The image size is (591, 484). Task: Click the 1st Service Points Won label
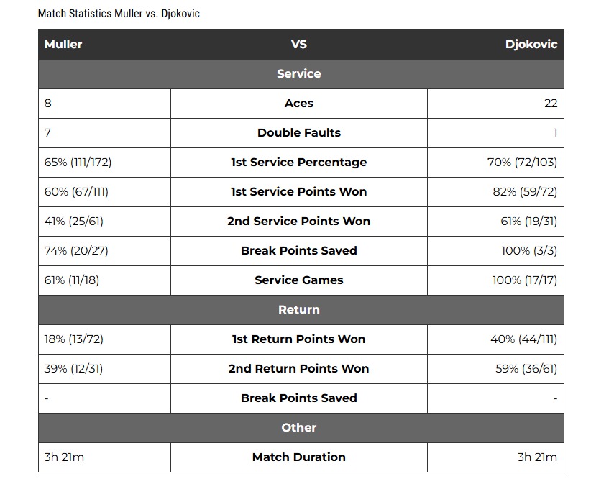299,191
